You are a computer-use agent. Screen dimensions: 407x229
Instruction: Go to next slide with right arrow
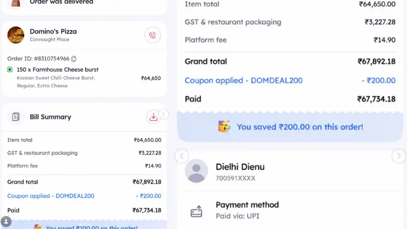(x=399, y=156)
